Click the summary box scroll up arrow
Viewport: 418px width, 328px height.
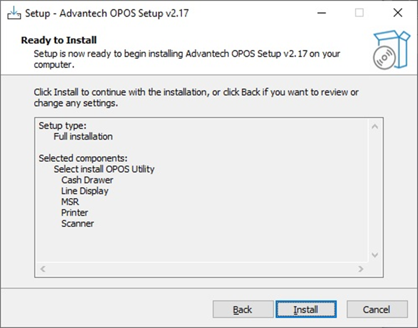click(375, 127)
